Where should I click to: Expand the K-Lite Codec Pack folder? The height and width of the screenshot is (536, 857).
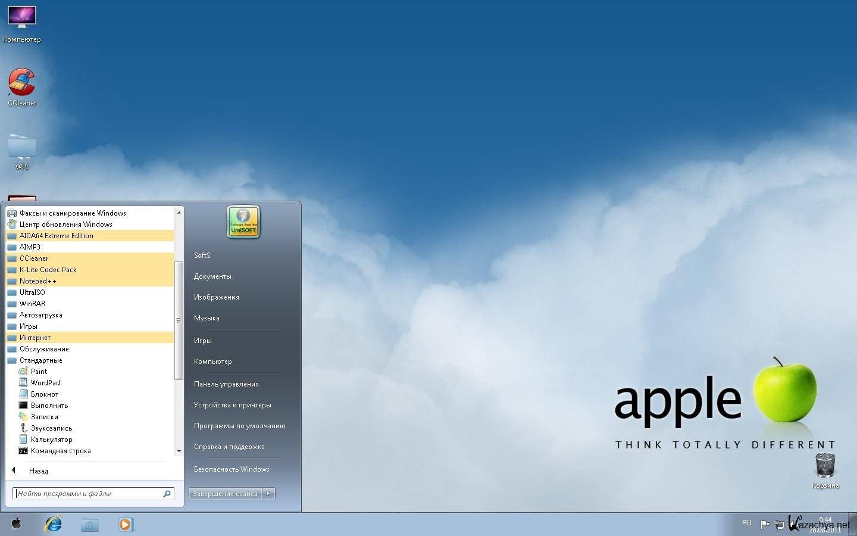90,270
